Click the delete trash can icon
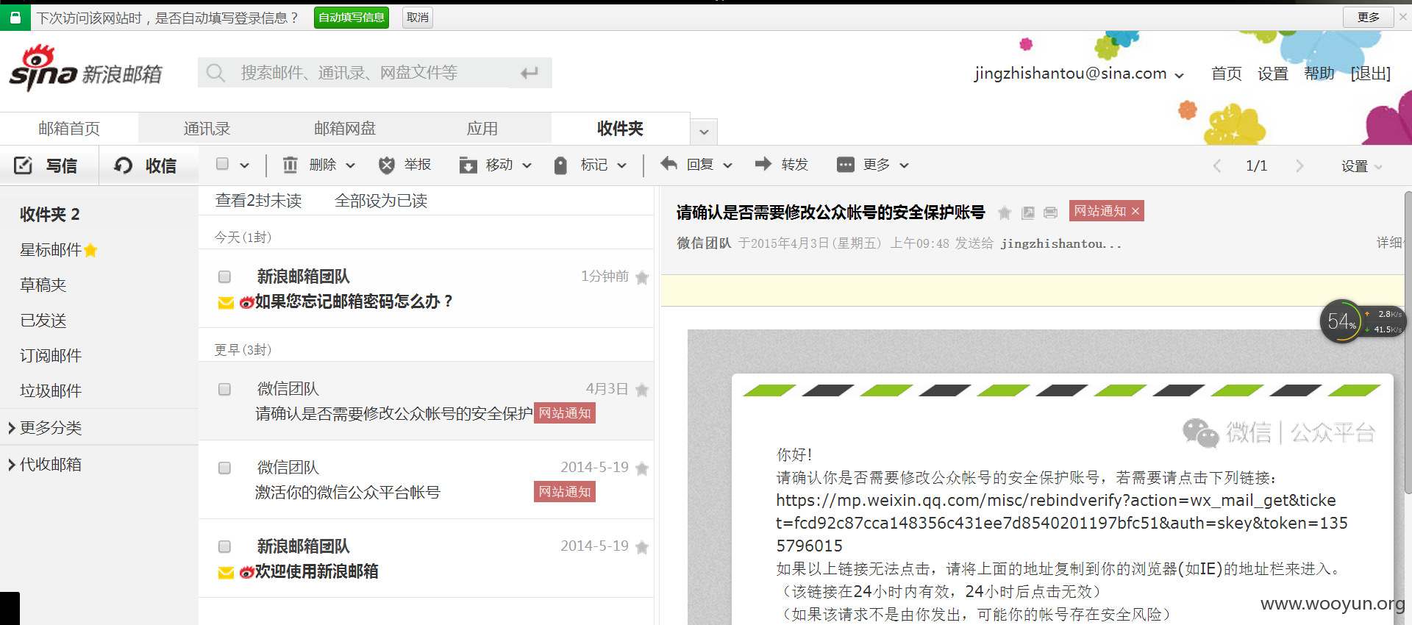 point(290,165)
